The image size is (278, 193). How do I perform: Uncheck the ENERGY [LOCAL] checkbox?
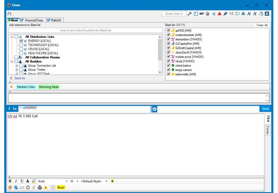tap(21, 41)
